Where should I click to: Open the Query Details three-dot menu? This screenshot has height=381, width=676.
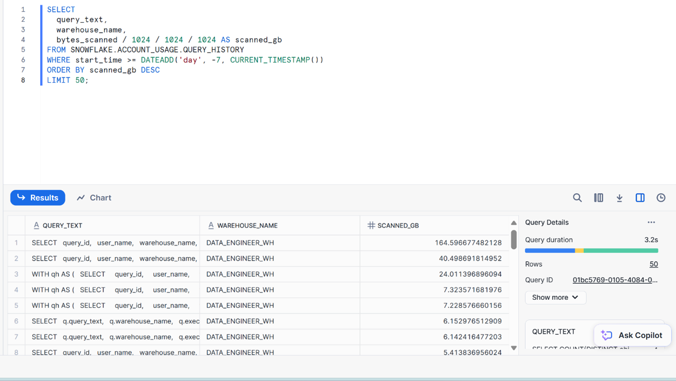651,222
